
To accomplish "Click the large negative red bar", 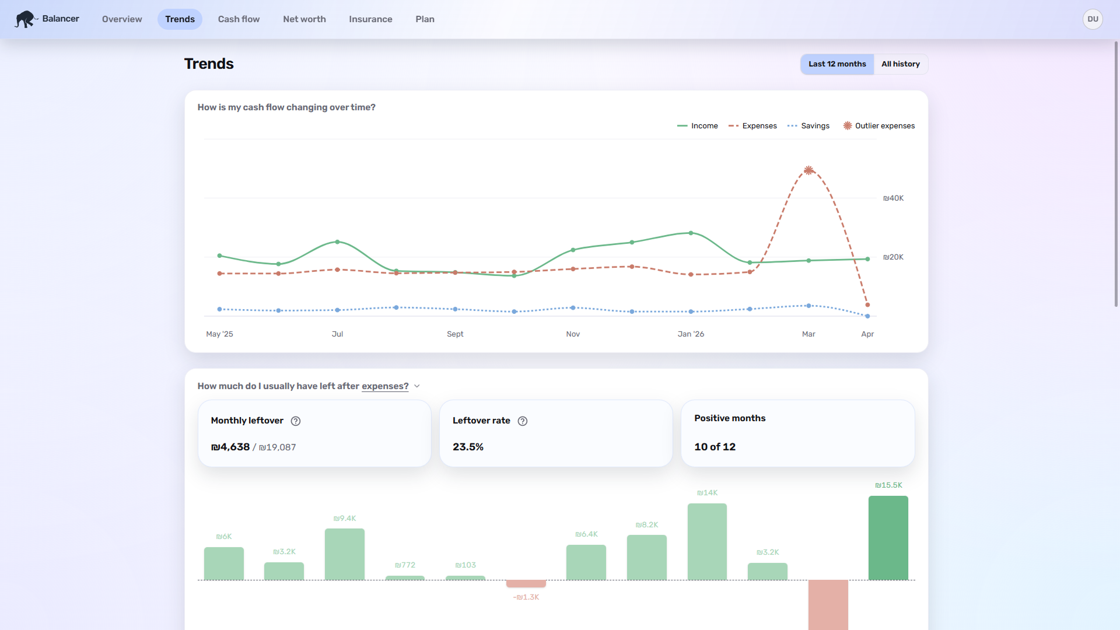I will [828, 605].
